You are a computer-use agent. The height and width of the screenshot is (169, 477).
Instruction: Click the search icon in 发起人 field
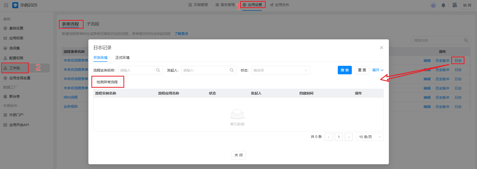232,70
